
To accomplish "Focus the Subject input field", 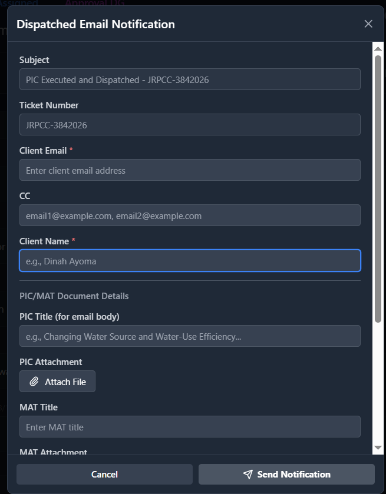I will 190,79.
